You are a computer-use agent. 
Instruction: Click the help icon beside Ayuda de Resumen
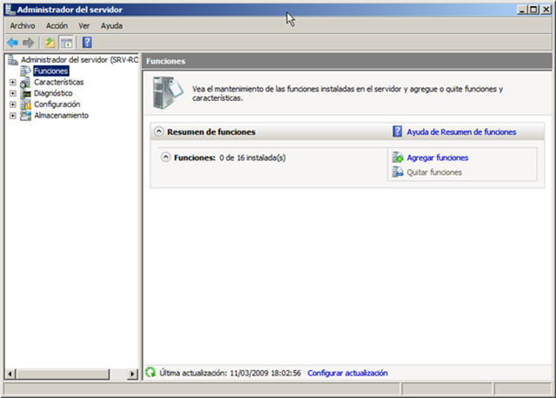(398, 132)
